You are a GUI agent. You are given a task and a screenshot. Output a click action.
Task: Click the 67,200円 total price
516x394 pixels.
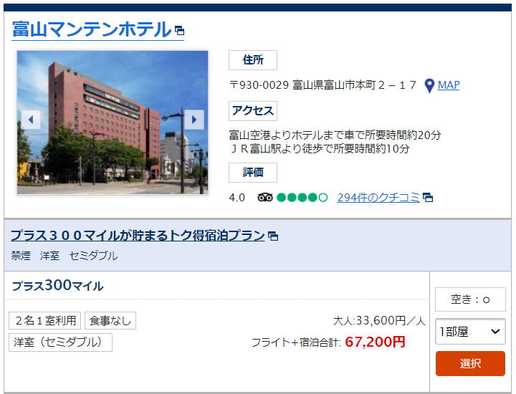375,342
